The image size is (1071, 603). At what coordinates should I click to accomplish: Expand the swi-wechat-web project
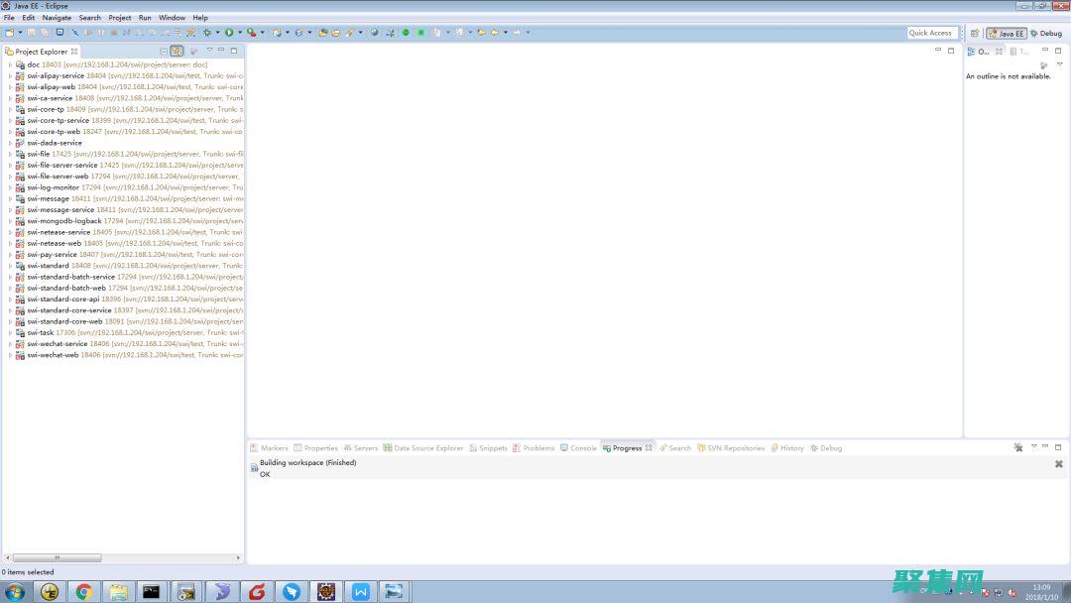click(x=10, y=355)
